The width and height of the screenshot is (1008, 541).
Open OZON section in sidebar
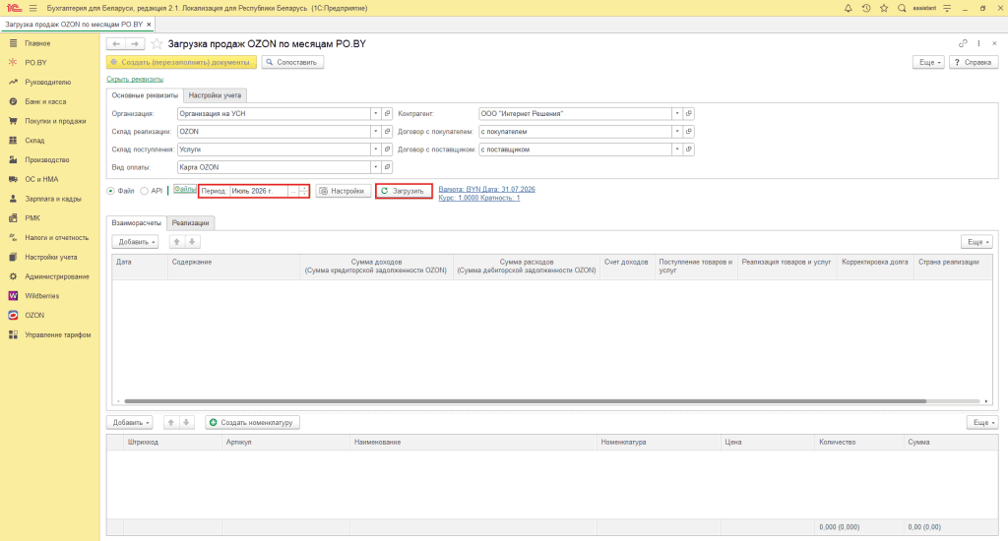[34, 316]
